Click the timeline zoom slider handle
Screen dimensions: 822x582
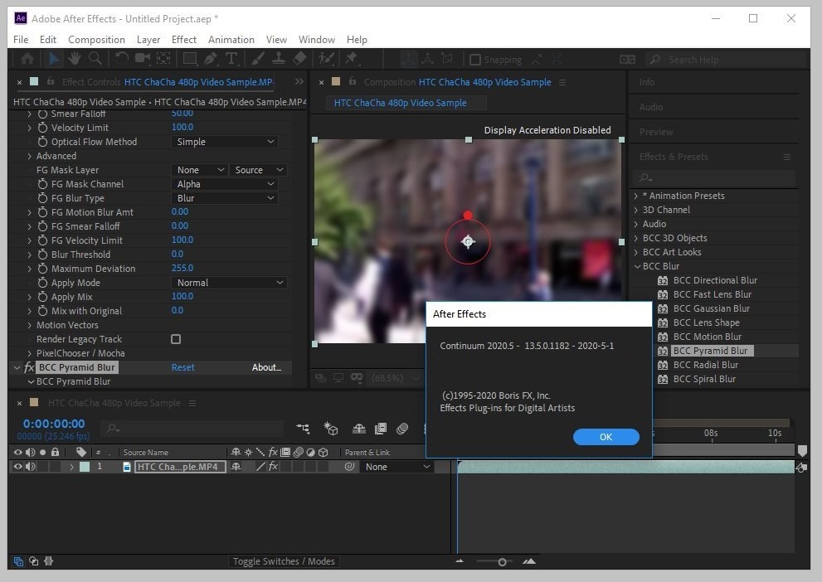[502, 561]
